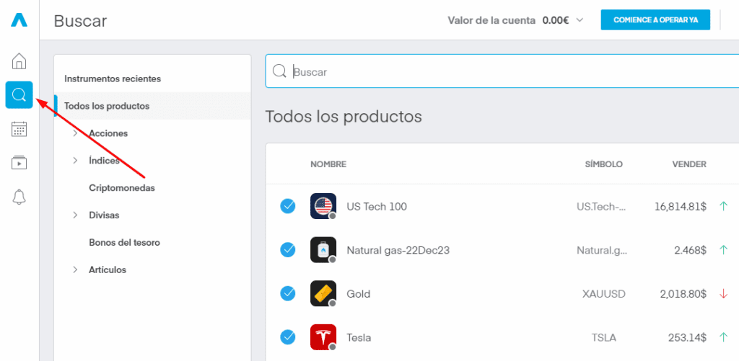This screenshot has width=739, height=361.
Task: Click the Valor de la cuenta label
Action: [491, 20]
